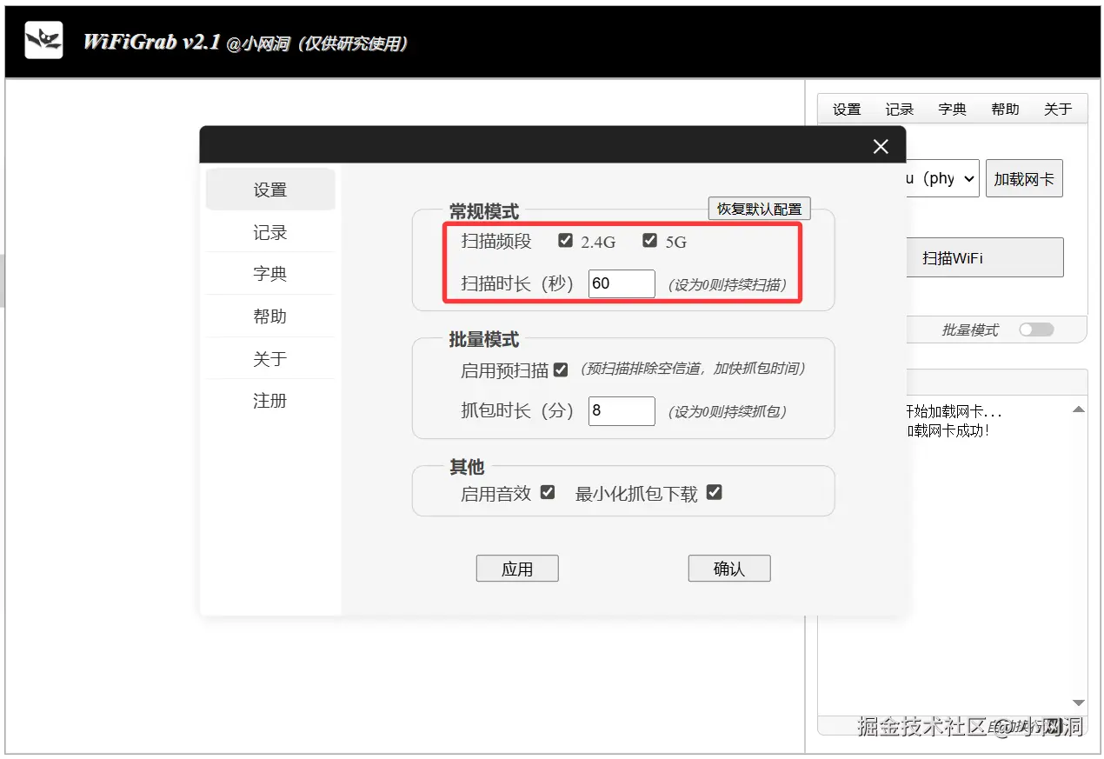Screen dimensions: 1104x759
Task: Toggle the 5G scan band checkbox
Action: pyautogui.click(x=649, y=240)
